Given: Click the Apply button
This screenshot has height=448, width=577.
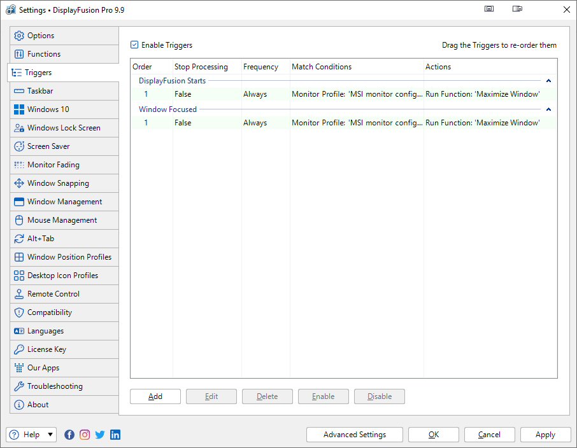Looking at the screenshot, I should (545, 435).
